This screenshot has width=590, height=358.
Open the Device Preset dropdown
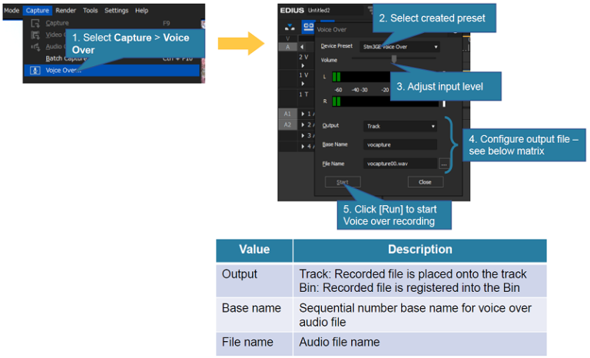399,47
